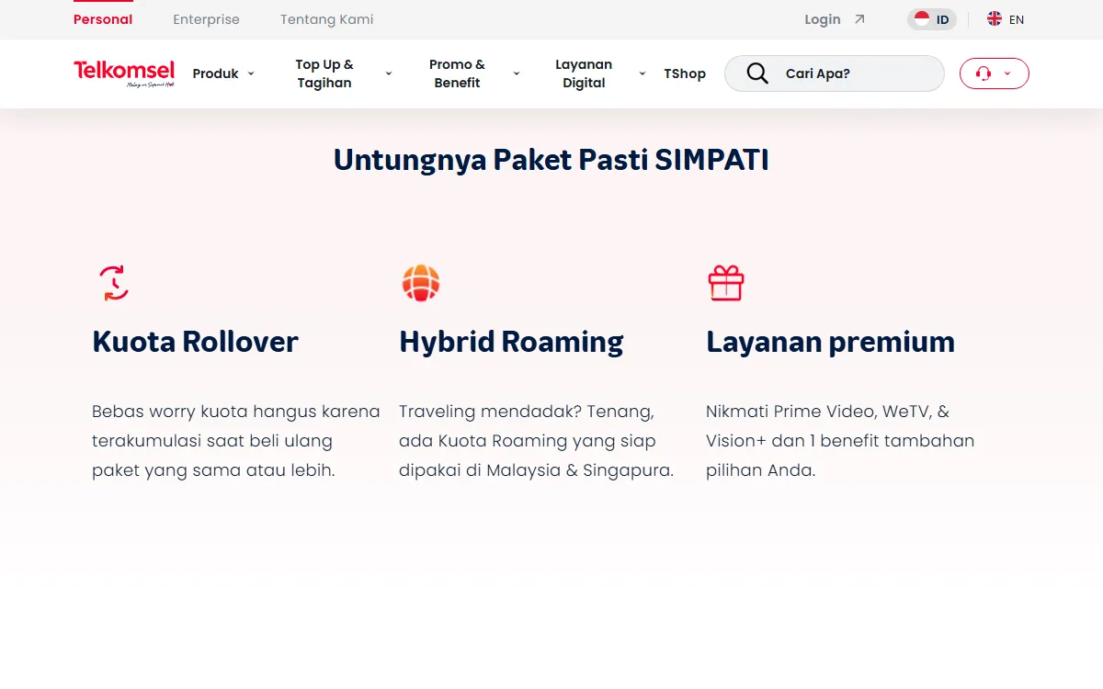Click the text 'Nikmati Prime Video, WeTV, &'
This screenshot has height=689, width=1103.
click(827, 412)
